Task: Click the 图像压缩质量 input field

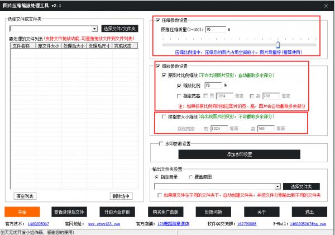Action: tap(216, 29)
